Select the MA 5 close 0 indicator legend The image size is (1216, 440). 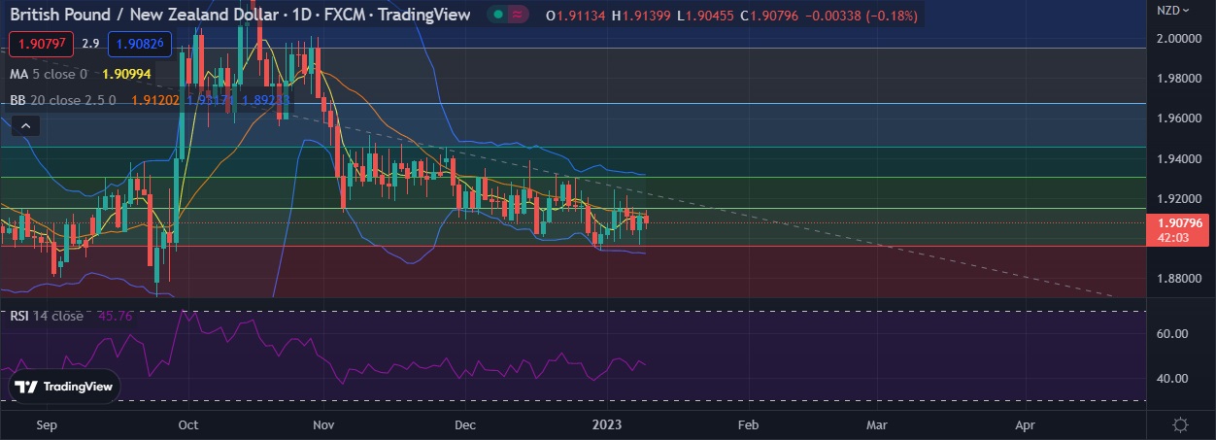49,74
